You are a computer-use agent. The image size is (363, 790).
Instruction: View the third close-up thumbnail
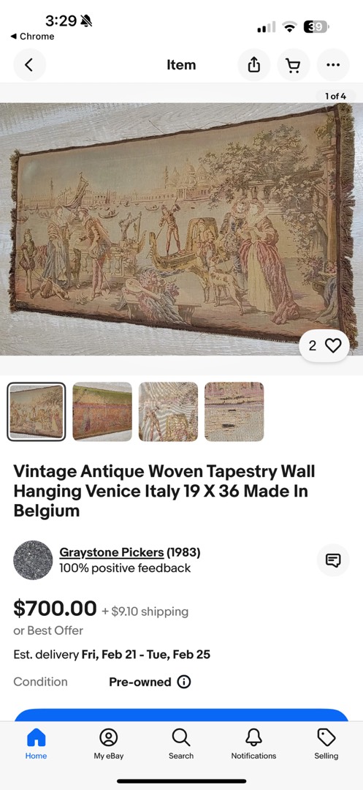[x=169, y=412]
